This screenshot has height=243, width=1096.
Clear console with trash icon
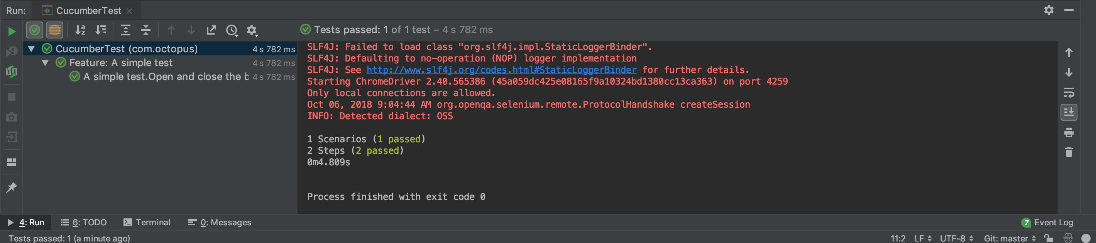pos(1069,152)
